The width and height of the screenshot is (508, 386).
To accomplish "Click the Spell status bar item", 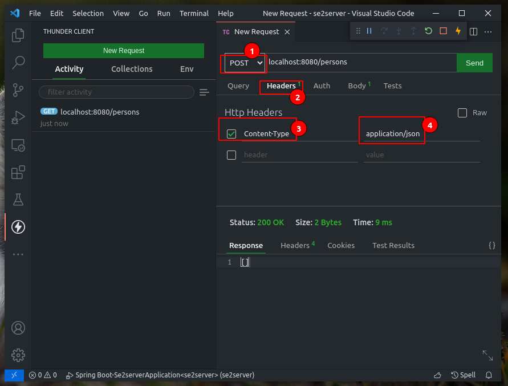I will pos(464,375).
